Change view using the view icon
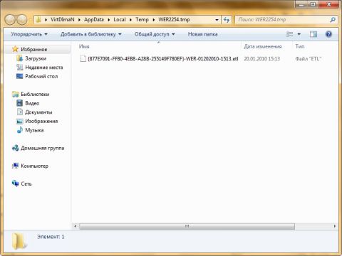 coord(289,34)
